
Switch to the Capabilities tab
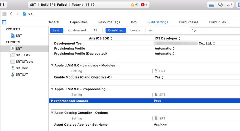79,22
